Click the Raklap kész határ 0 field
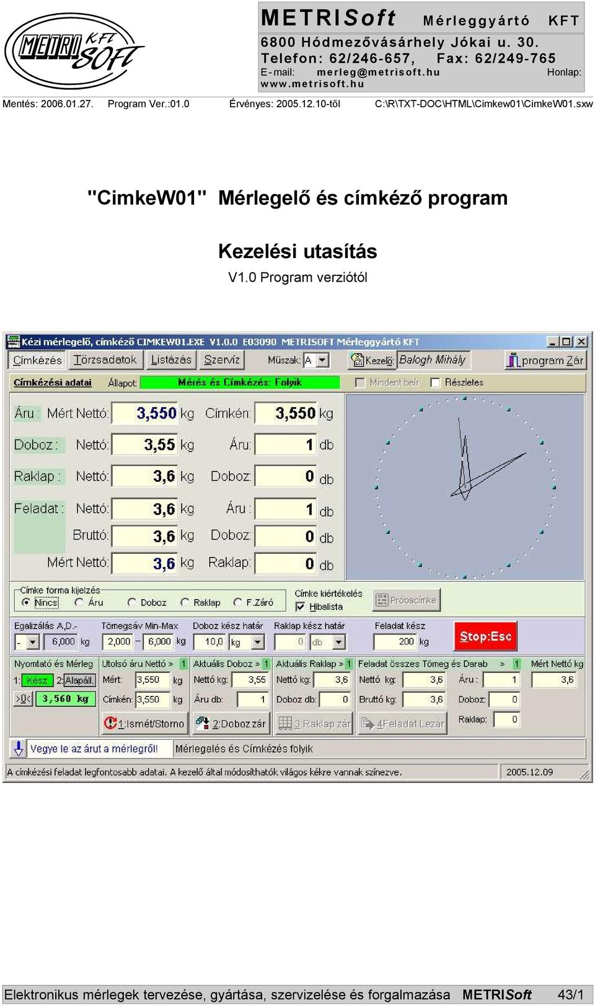Screen dimensions: 595x1006 click(290, 642)
